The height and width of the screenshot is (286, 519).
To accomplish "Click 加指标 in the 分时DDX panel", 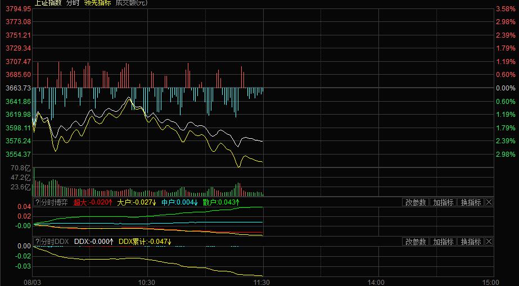I will 443,242.
